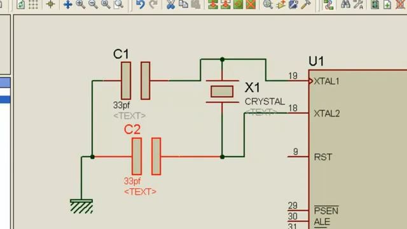Click the junction dot above the crystal
This screenshot has height=229, width=407.
[x=222, y=59]
